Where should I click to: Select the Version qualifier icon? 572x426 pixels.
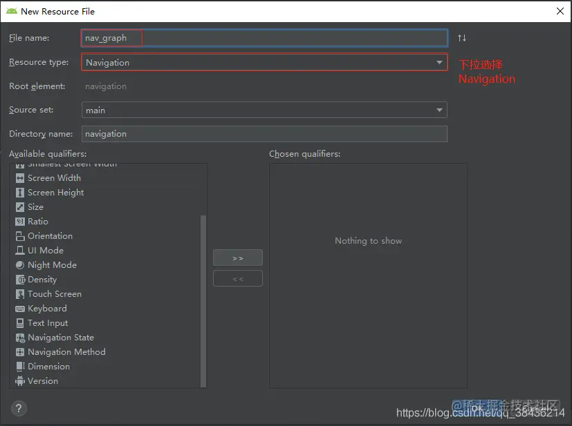19,381
